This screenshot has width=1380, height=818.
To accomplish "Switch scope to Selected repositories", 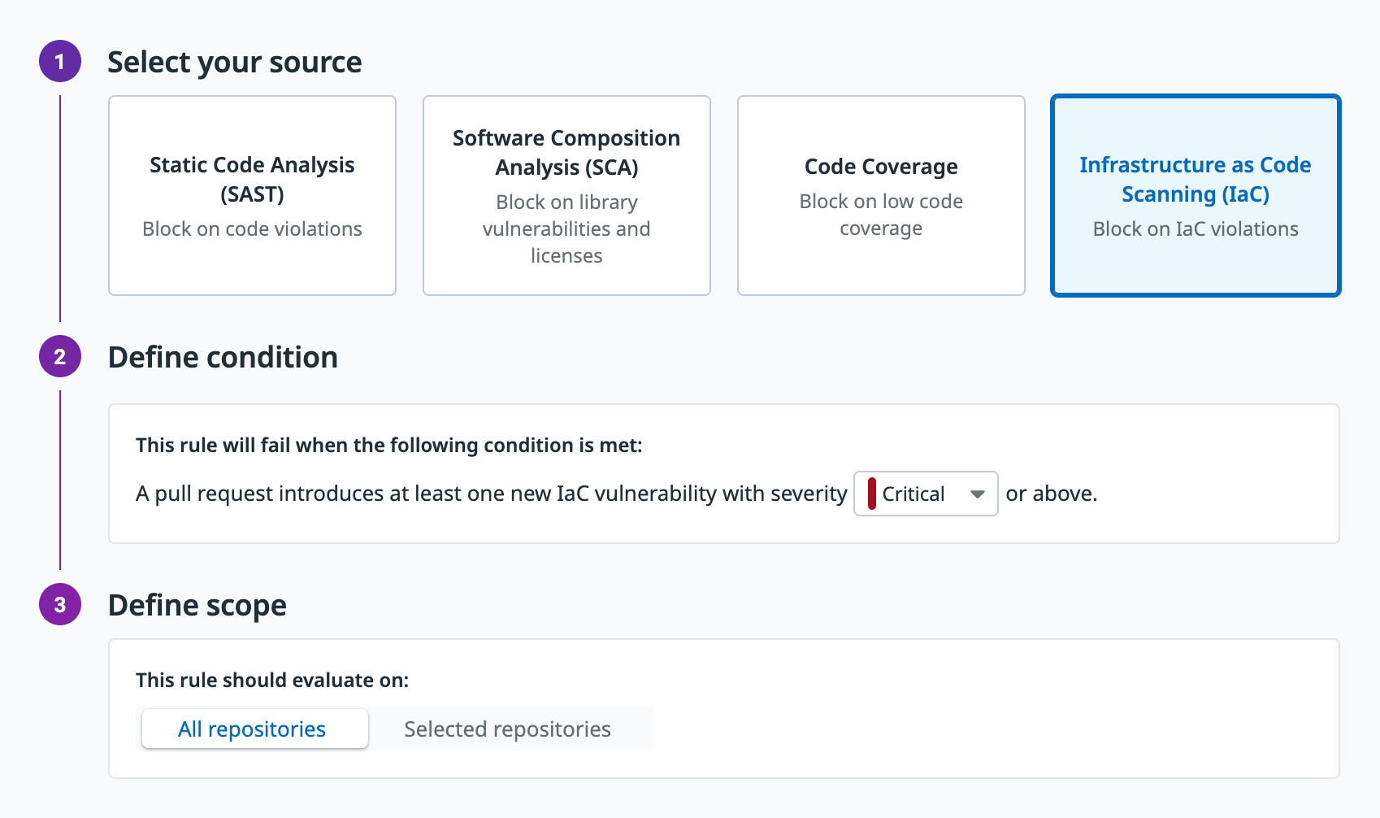I will tap(507, 729).
